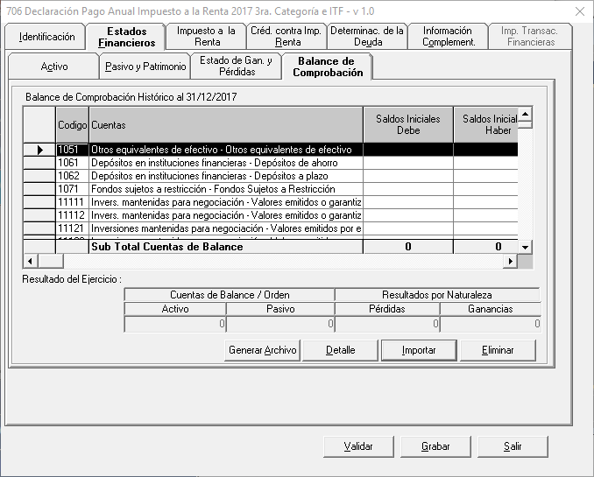Select row 11121 Inversiones mantenidas para negociación

click(x=271, y=228)
